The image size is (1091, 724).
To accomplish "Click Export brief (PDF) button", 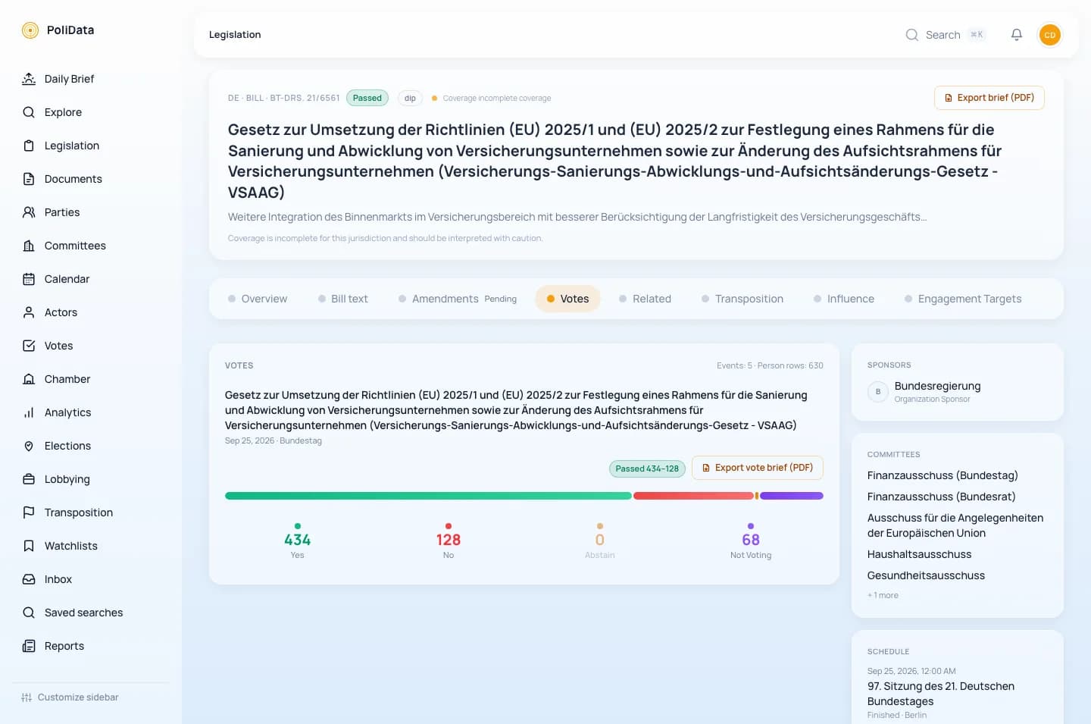I will coord(989,98).
